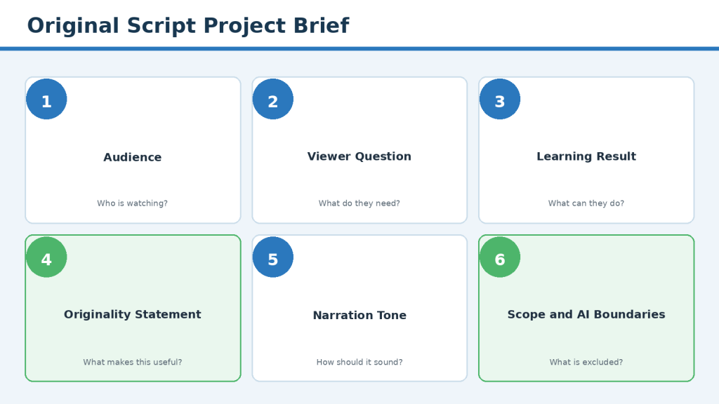Click the blue number 3 circle

pos(500,99)
